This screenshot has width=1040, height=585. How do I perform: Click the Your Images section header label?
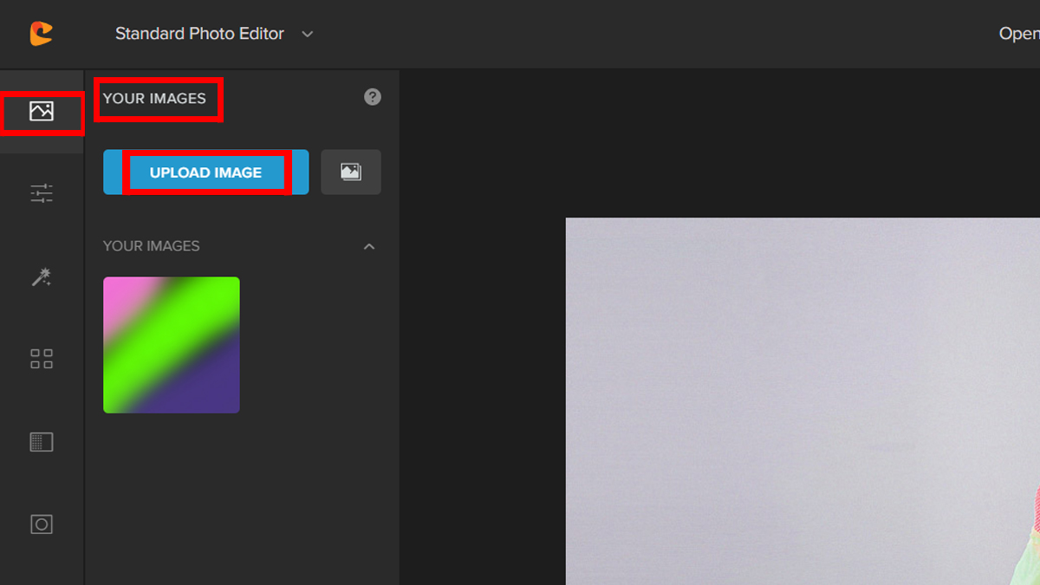point(152,246)
